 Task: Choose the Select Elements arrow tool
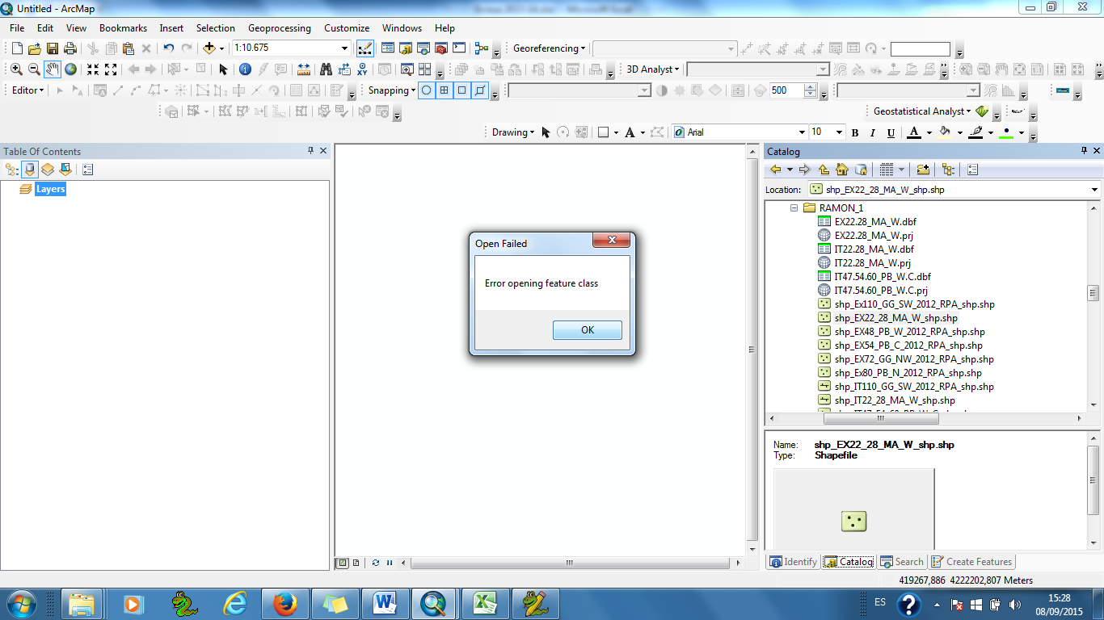[x=223, y=69]
